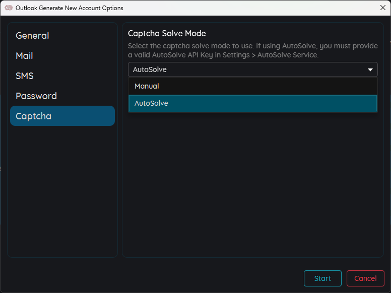Choose Manual from the dropdown list
Screen dimensions: 391x293
pos(253,86)
